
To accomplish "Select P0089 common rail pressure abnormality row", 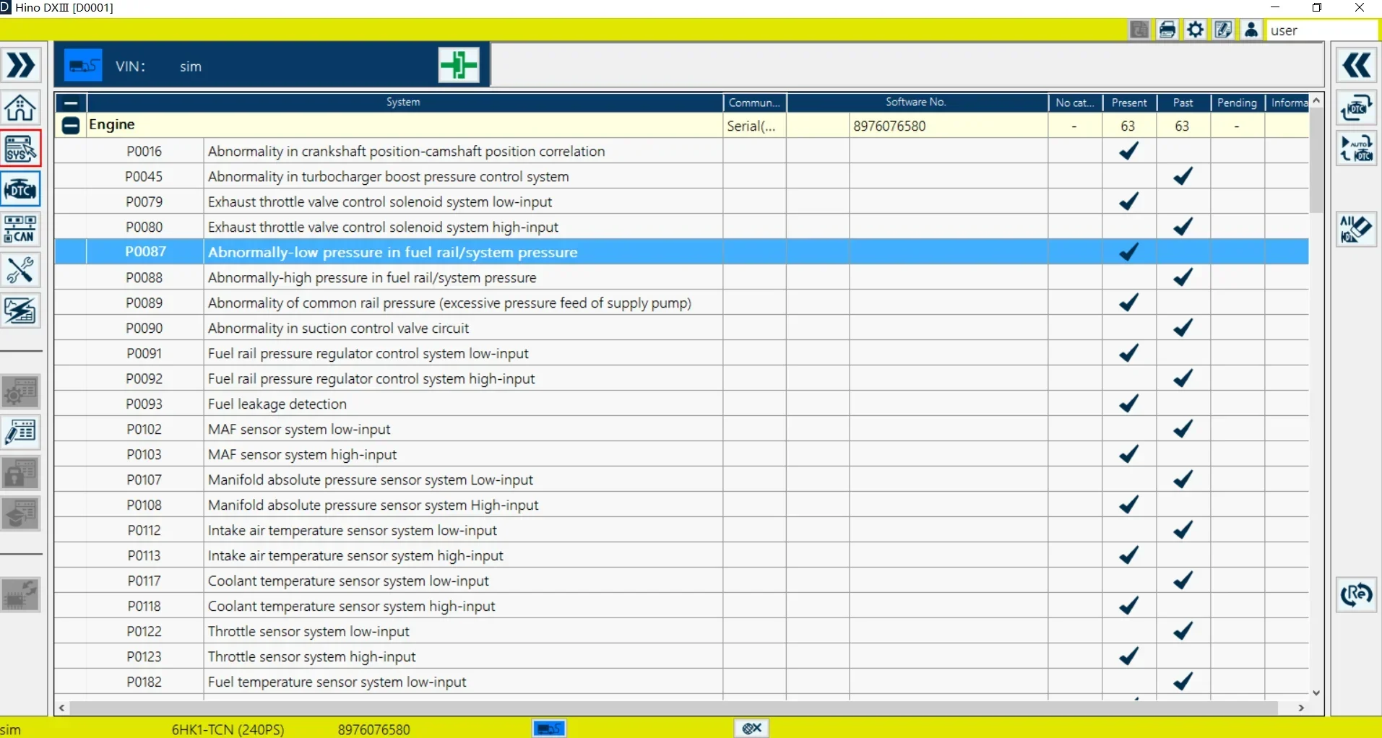I will pos(682,303).
